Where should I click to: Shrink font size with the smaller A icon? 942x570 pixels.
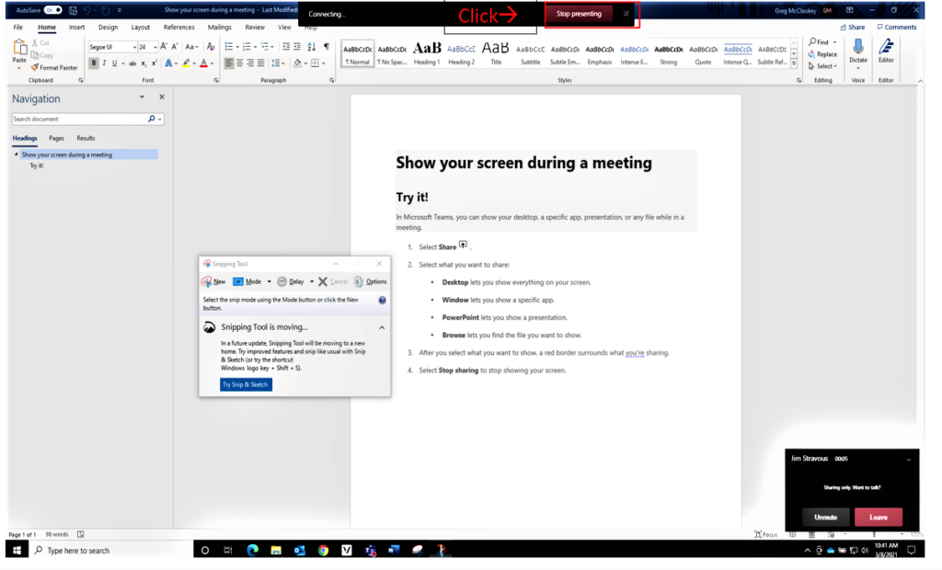[x=175, y=46]
